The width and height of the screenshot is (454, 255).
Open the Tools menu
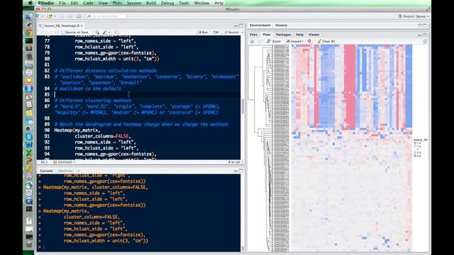(x=184, y=3)
